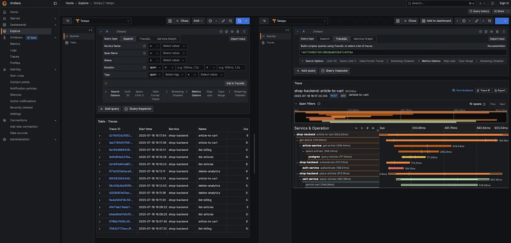Click the Edit in TraceQL button
The height and width of the screenshot is (243, 511).
pos(235,84)
